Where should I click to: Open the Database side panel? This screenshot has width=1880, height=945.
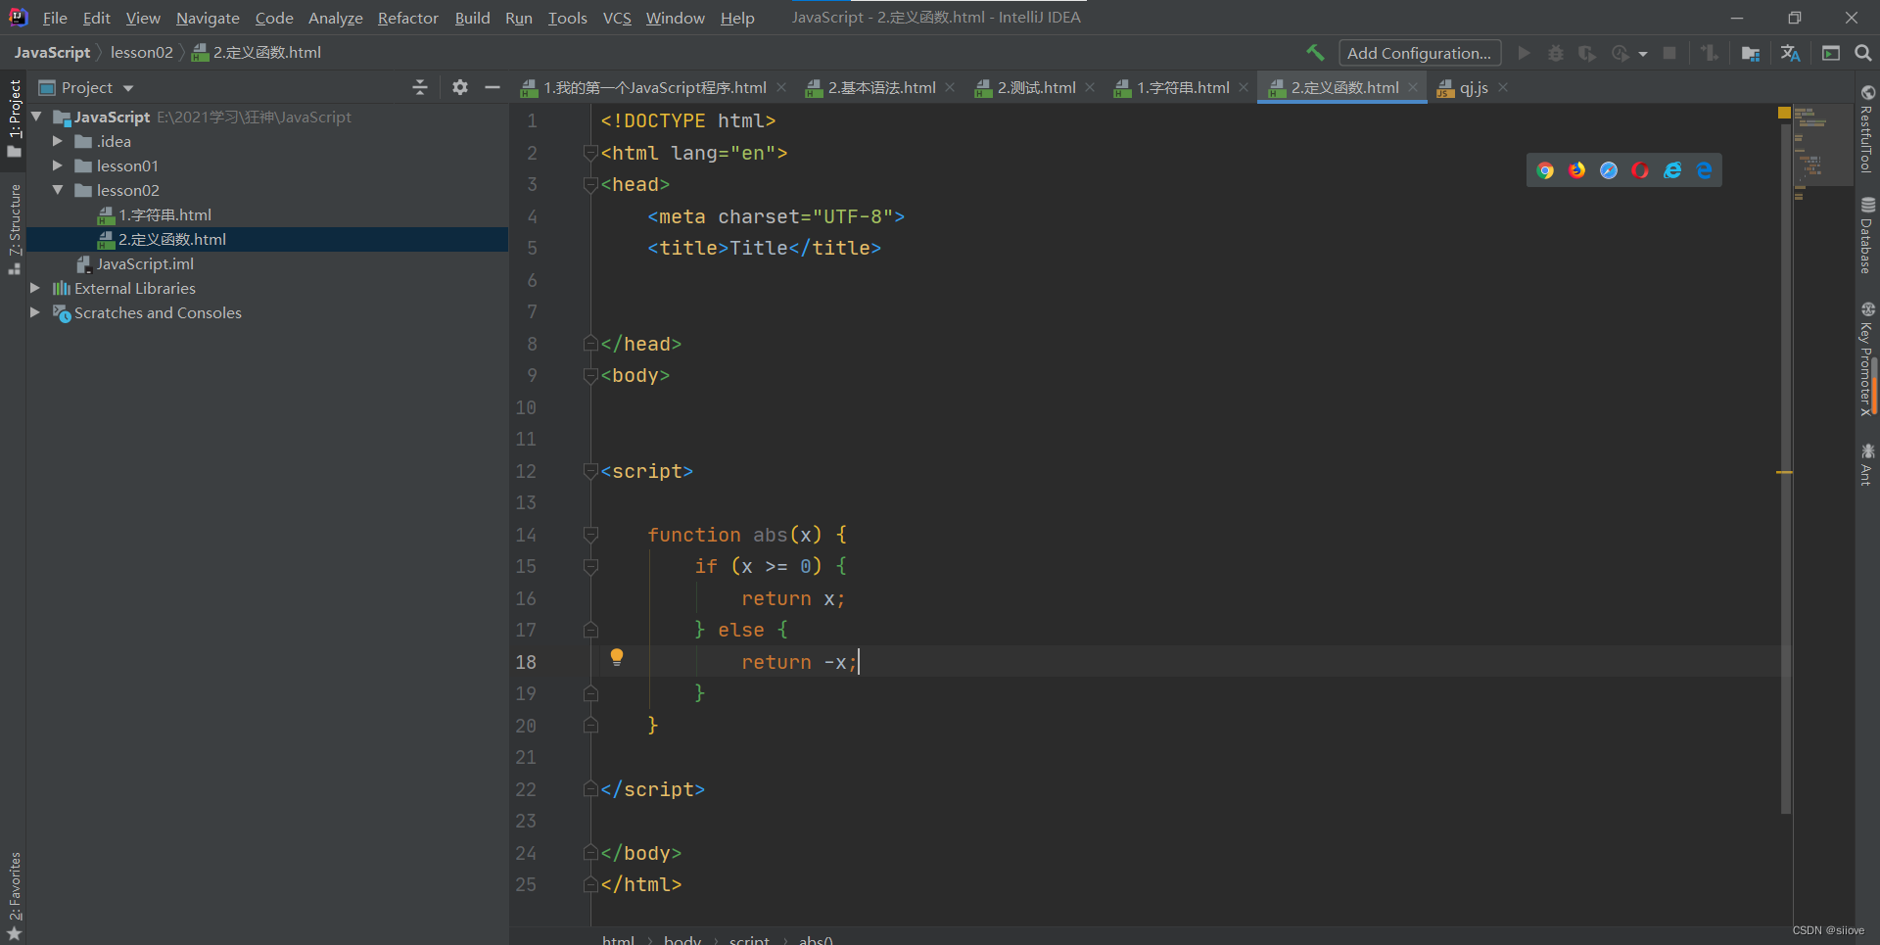(1867, 236)
